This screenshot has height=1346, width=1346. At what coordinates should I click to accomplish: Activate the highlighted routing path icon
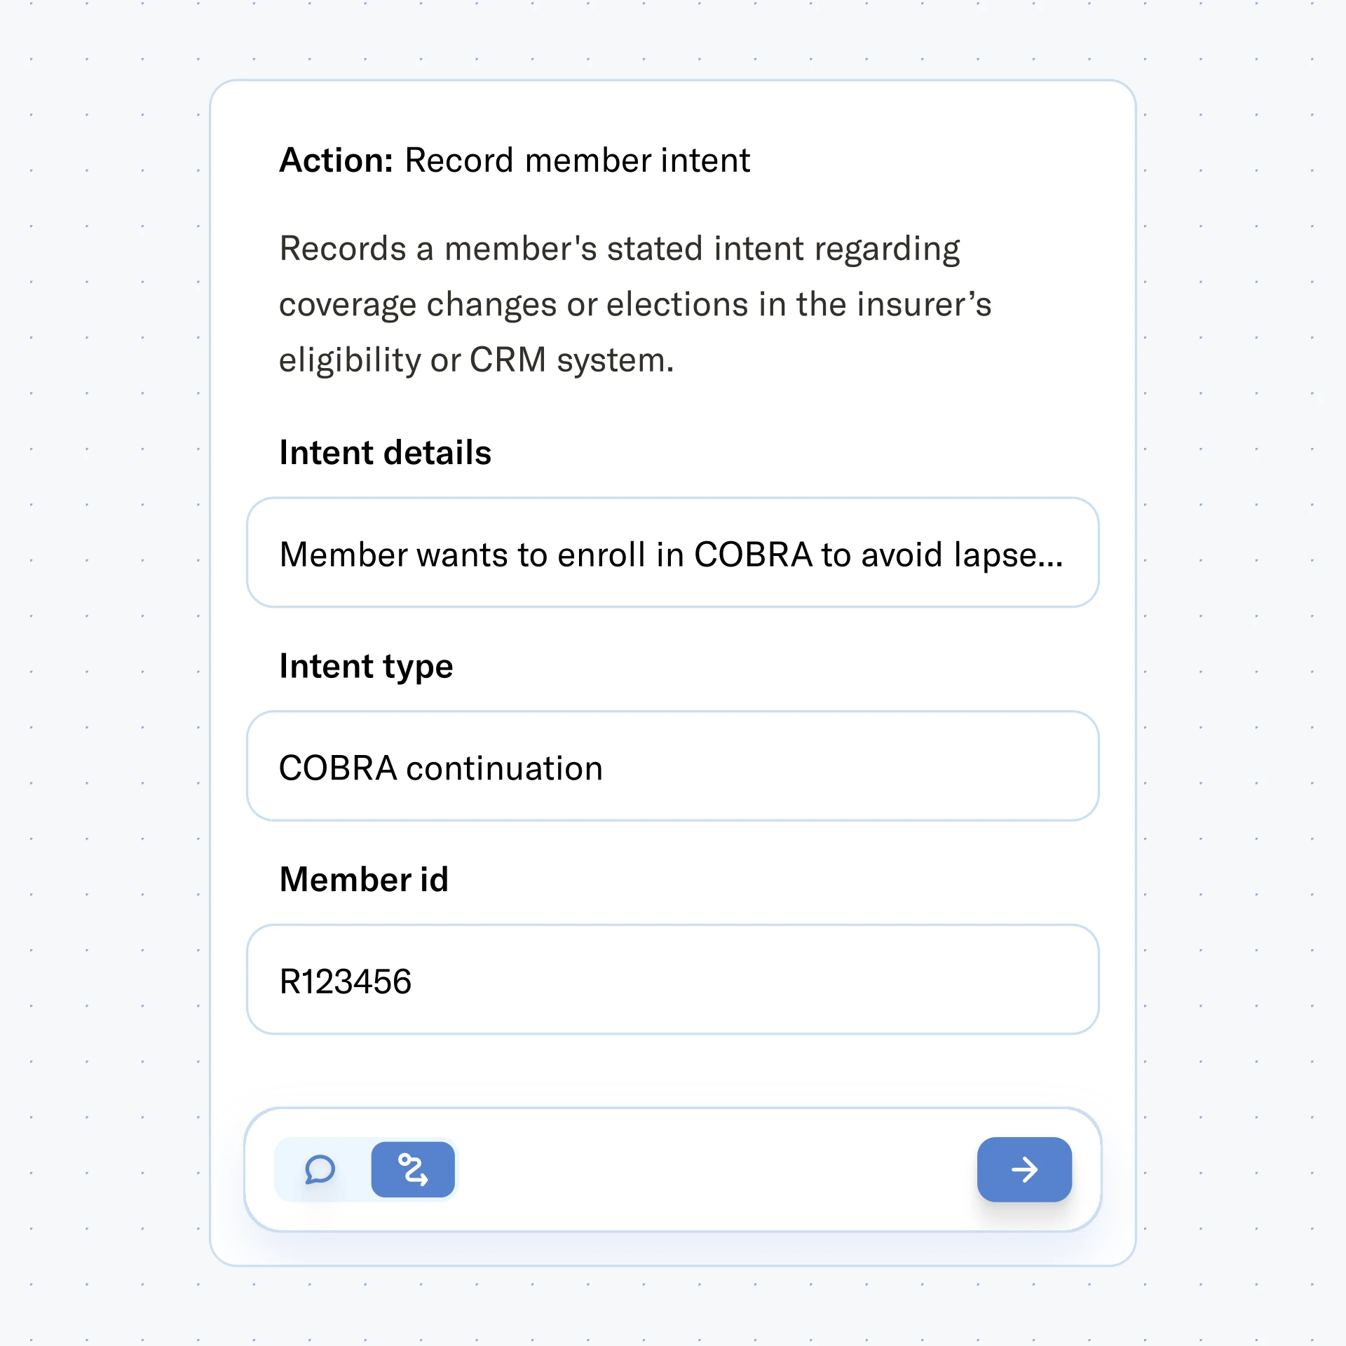pos(413,1168)
